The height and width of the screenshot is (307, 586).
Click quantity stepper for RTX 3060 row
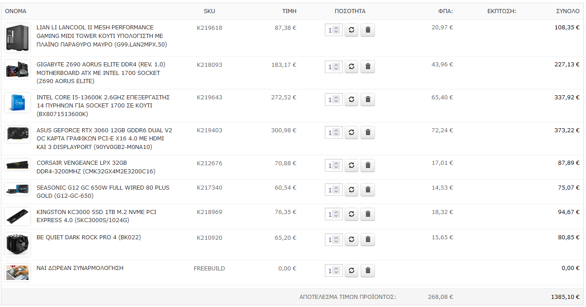336,133
